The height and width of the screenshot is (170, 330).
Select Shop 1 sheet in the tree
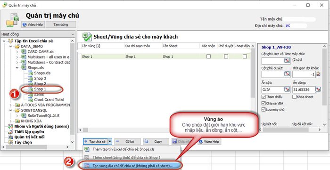pos(40,89)
